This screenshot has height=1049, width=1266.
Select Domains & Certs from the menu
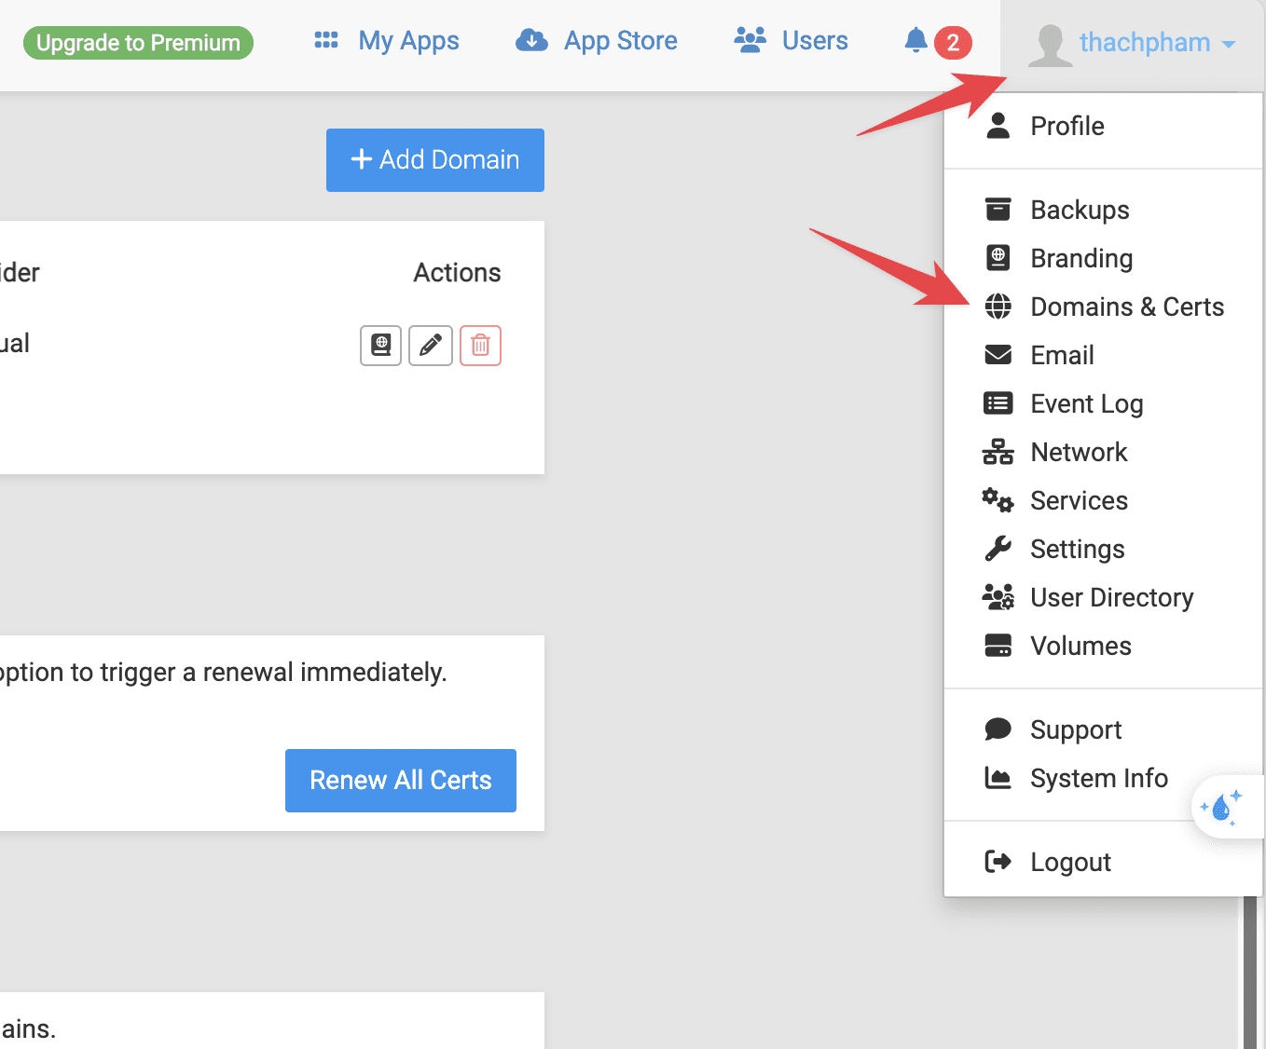click(x=1127, y=307)
